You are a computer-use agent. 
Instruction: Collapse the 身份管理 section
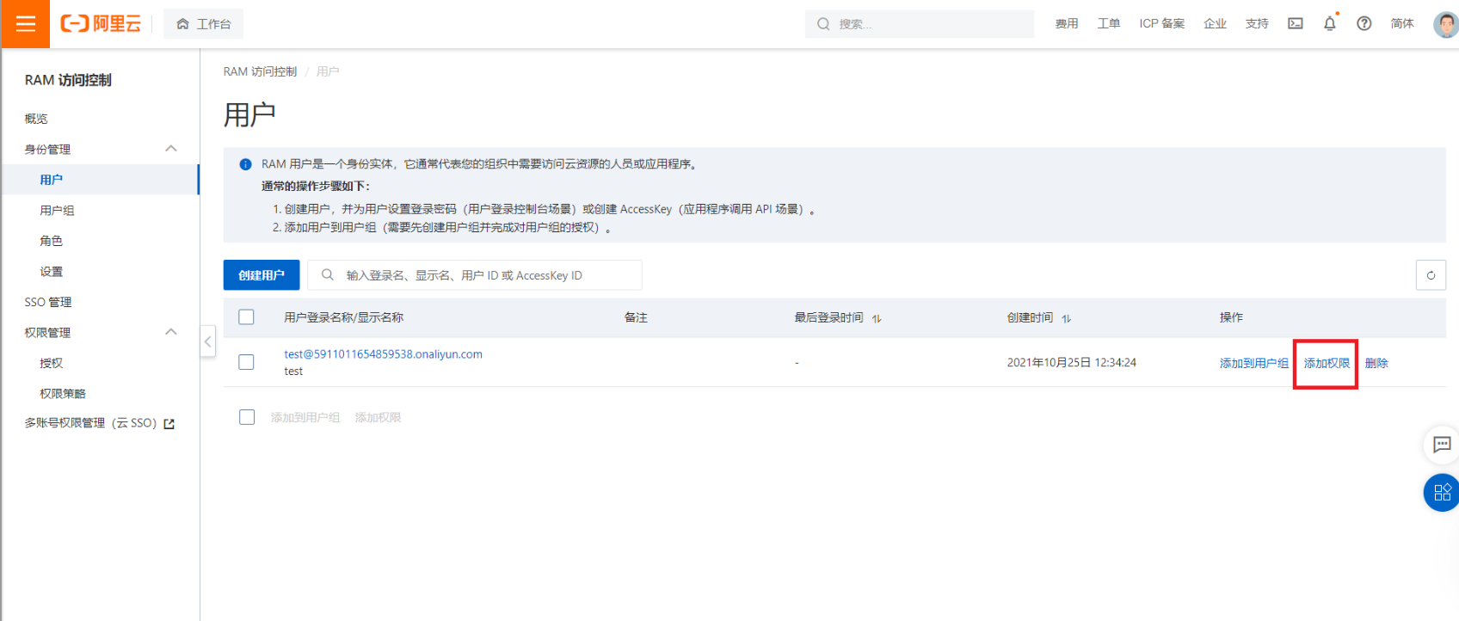pos(171,149)
